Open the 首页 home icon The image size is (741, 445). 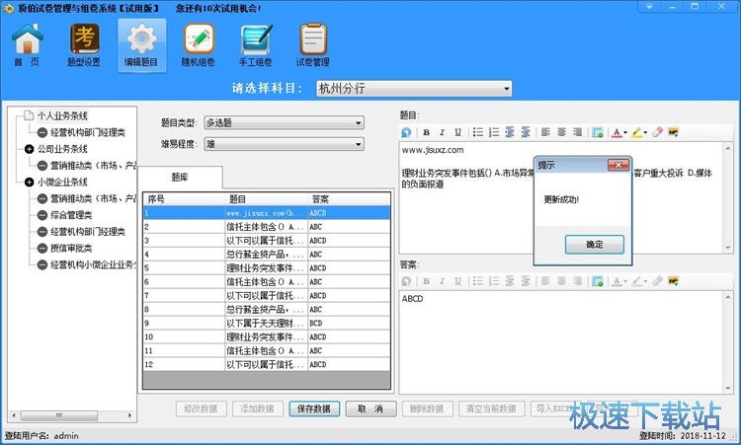[x=28, y=44]
